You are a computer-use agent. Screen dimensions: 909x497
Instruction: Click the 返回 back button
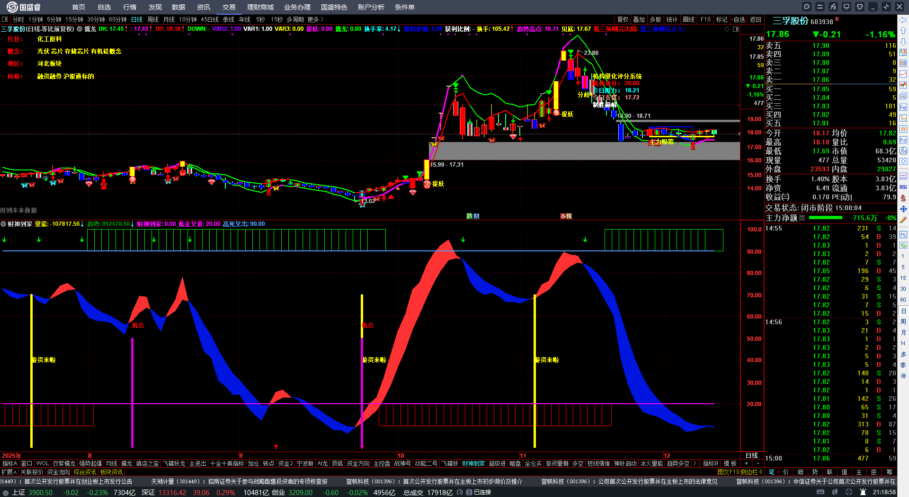tap(756, 19)
